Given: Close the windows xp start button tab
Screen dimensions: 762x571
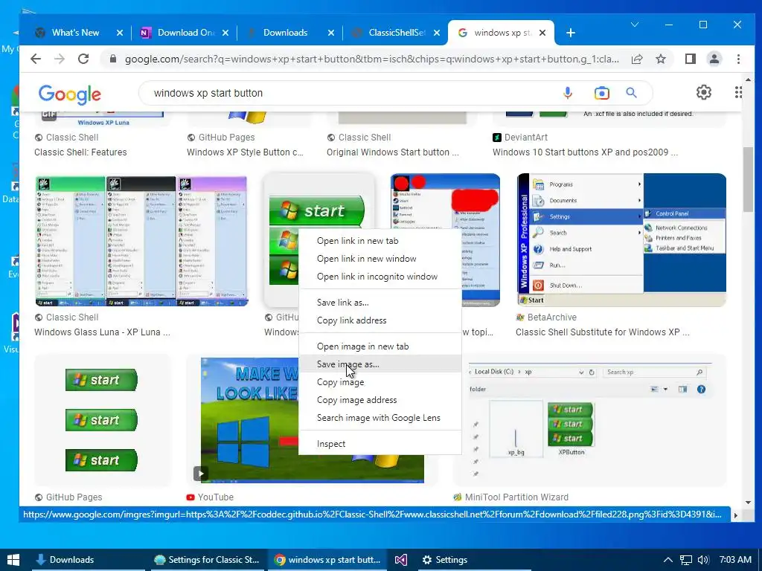Looking at the screenshot, I should pyautogui.click(x=542, y=33).
